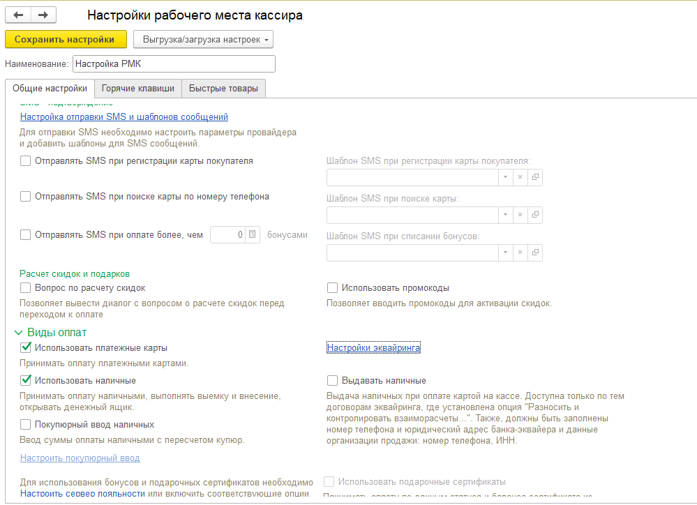Viewport: 697px width, 505px height.
Task: Enable sending SMS on customer card registration
Action: (x=25, y=161)
